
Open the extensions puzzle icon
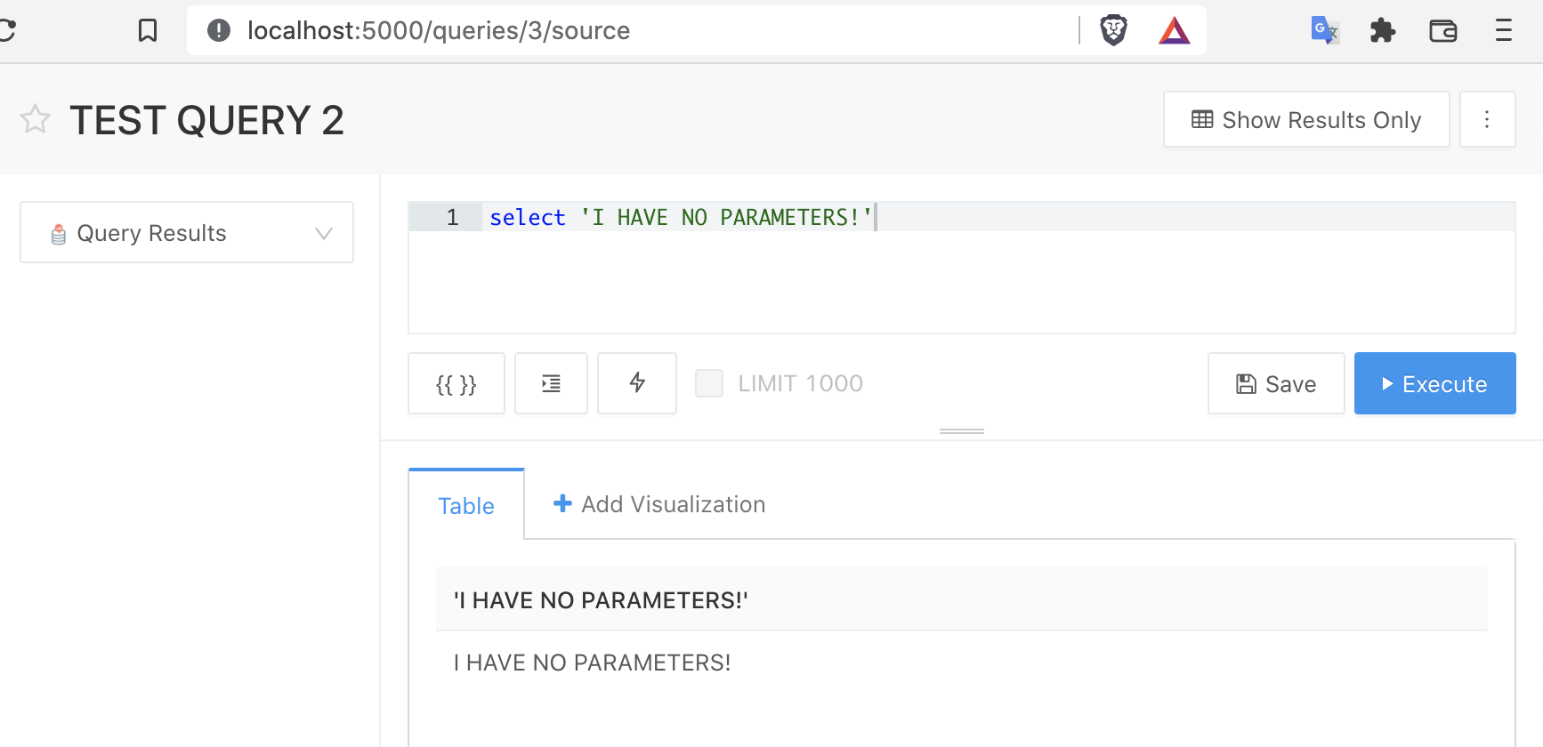[x=1383, y=30]
